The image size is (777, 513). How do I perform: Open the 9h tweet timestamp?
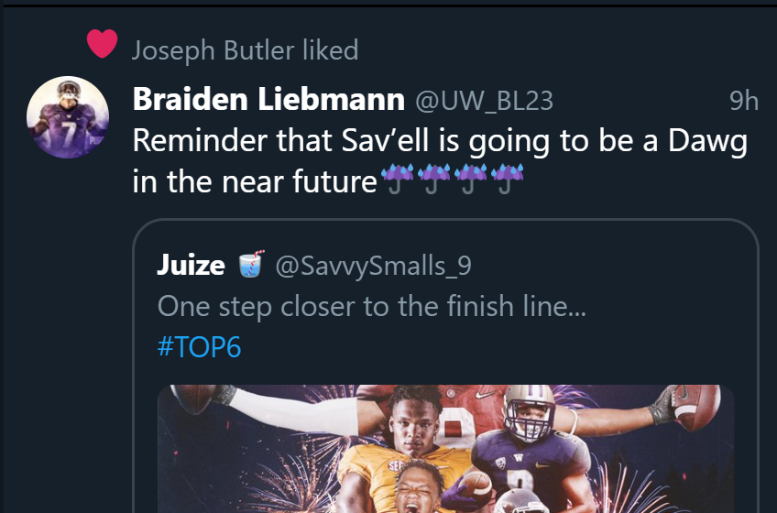pos(743,100)
